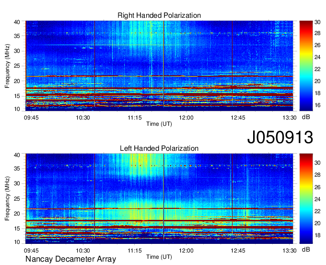Click the 28 dB label on top colorbar
This screenshot has height=265, width=326.
point(317,33)
